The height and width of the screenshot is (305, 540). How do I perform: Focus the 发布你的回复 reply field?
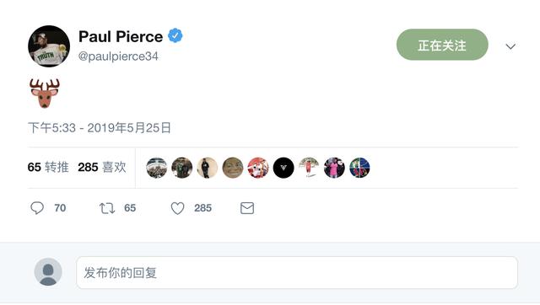pos(297,272)
